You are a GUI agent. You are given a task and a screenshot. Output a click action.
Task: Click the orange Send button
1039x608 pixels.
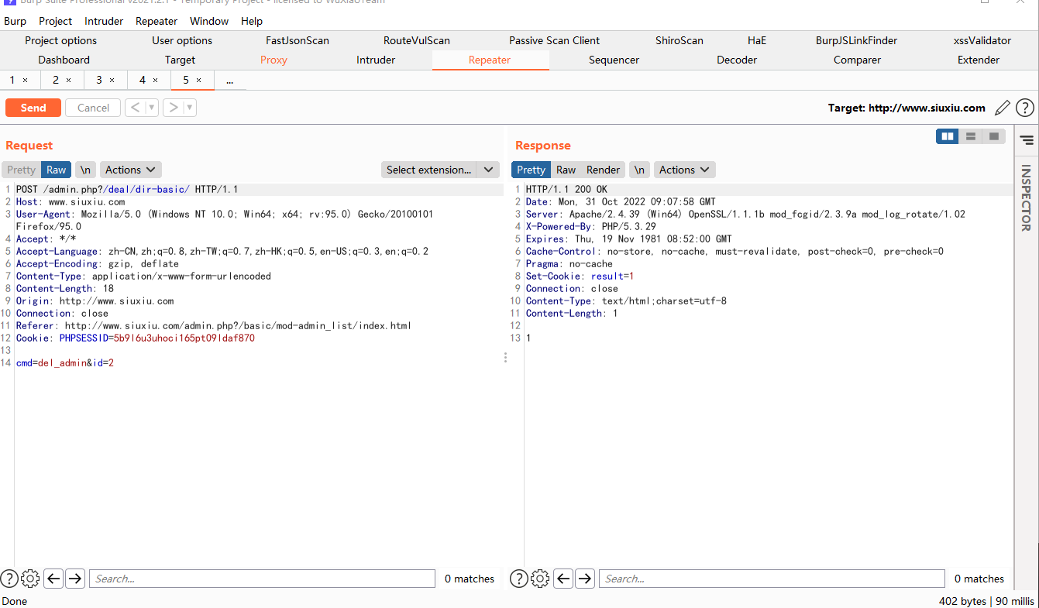coord(33,108)
